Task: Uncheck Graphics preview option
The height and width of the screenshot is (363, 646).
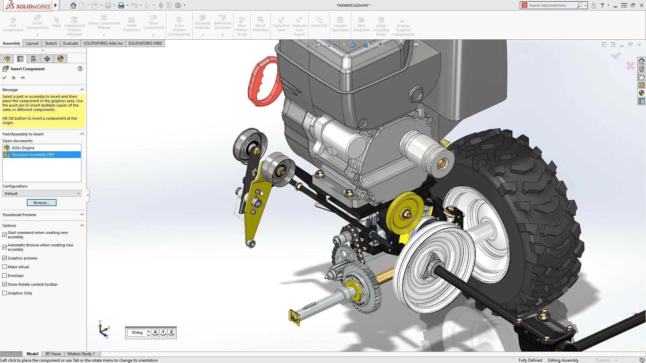Action: (5, 258)
